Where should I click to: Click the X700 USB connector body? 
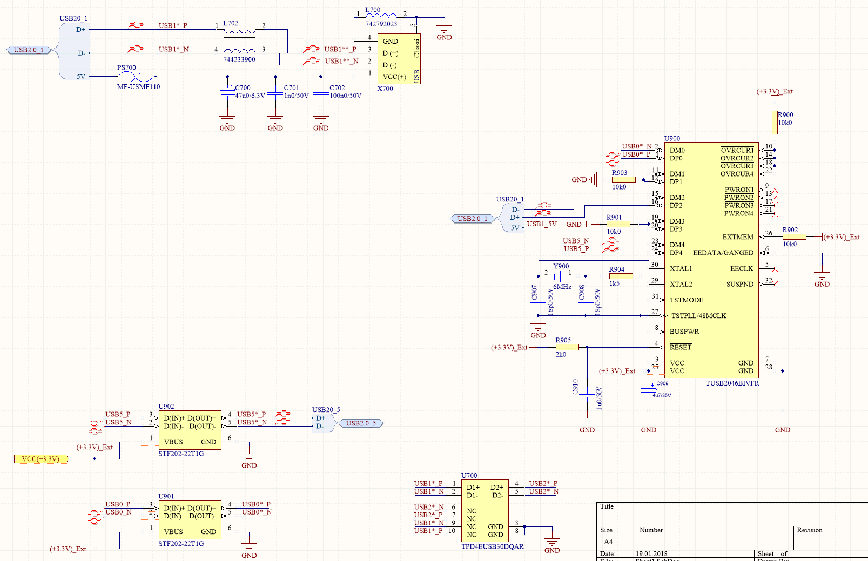coord(399,58)
